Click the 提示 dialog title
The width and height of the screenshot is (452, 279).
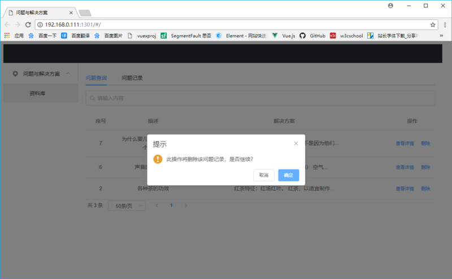[160, 144]
